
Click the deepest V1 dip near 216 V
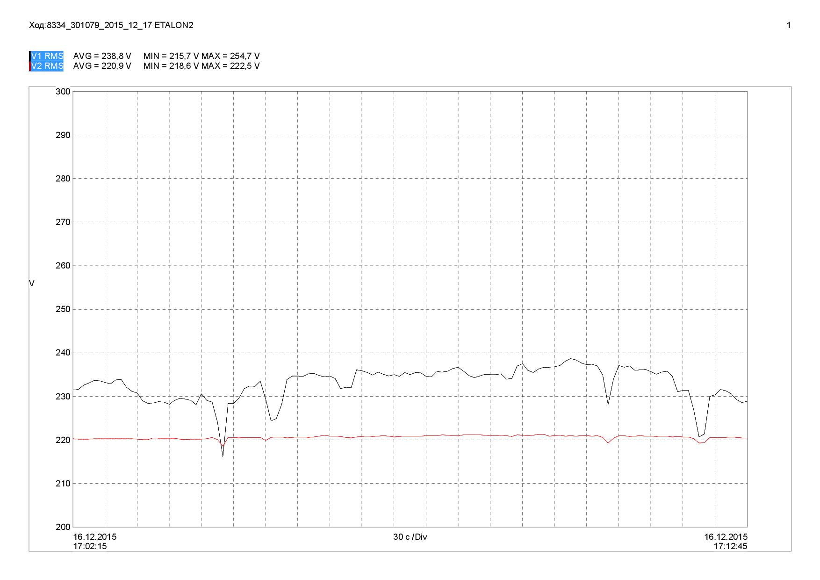(223, 456)
